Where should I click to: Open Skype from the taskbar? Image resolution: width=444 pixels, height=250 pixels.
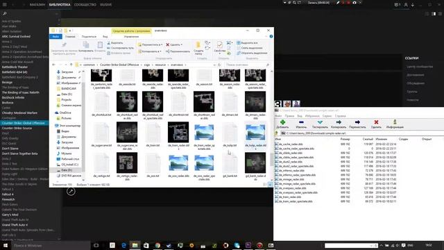[x=237, y=245]
